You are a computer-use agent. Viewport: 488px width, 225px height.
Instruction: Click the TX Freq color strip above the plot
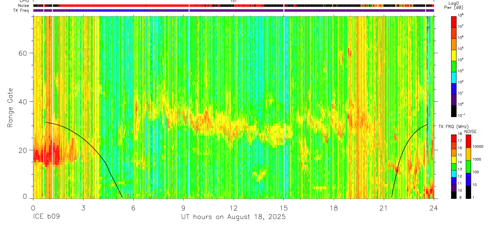(x=234, y=10)
